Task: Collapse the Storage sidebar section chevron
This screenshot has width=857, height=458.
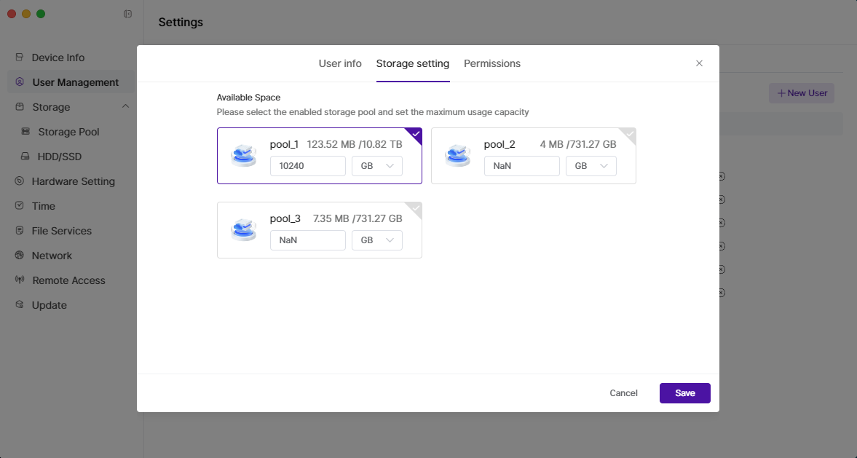Action: click(x=126, y=106)
